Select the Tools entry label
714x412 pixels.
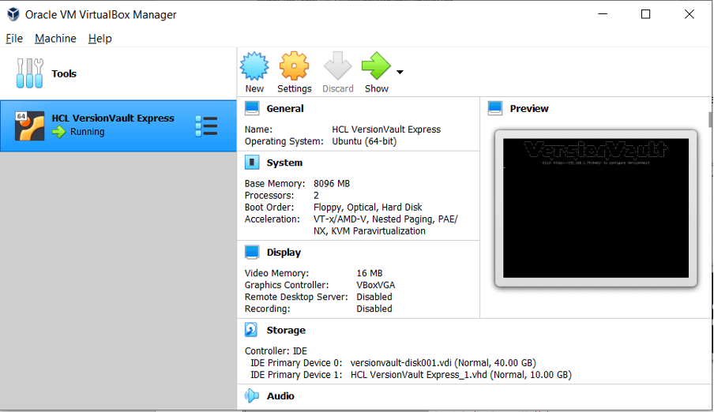[x=64, y=73]
